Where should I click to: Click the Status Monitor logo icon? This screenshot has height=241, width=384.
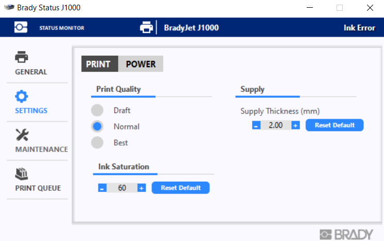point(21,27)
